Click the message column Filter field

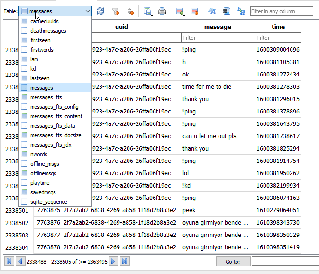click(217, 38)
